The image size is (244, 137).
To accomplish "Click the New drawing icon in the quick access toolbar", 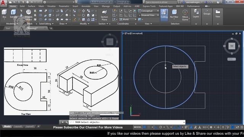I will click(x=10, y=2).
